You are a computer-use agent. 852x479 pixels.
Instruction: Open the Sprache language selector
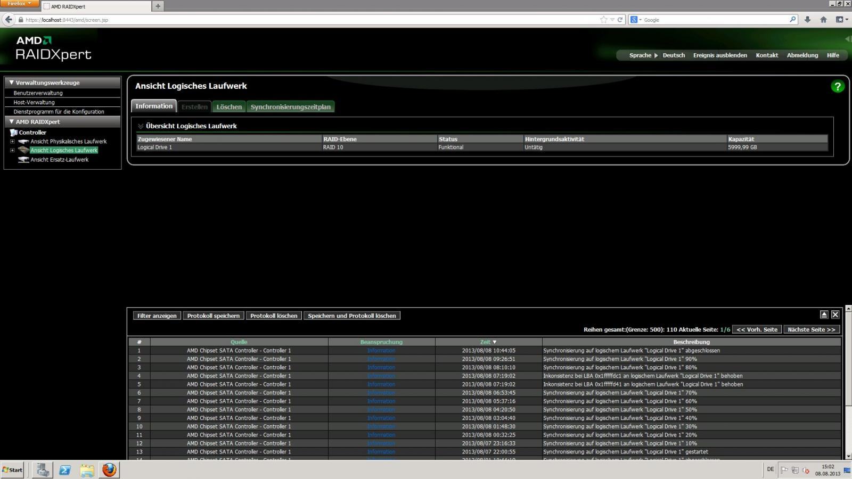643,55
